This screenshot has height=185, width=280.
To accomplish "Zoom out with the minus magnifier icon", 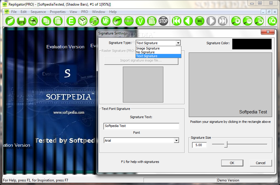I will click(x=248, y=21).
